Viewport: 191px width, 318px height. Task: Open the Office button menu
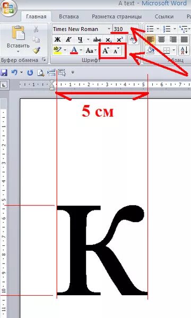click(8, 8)
